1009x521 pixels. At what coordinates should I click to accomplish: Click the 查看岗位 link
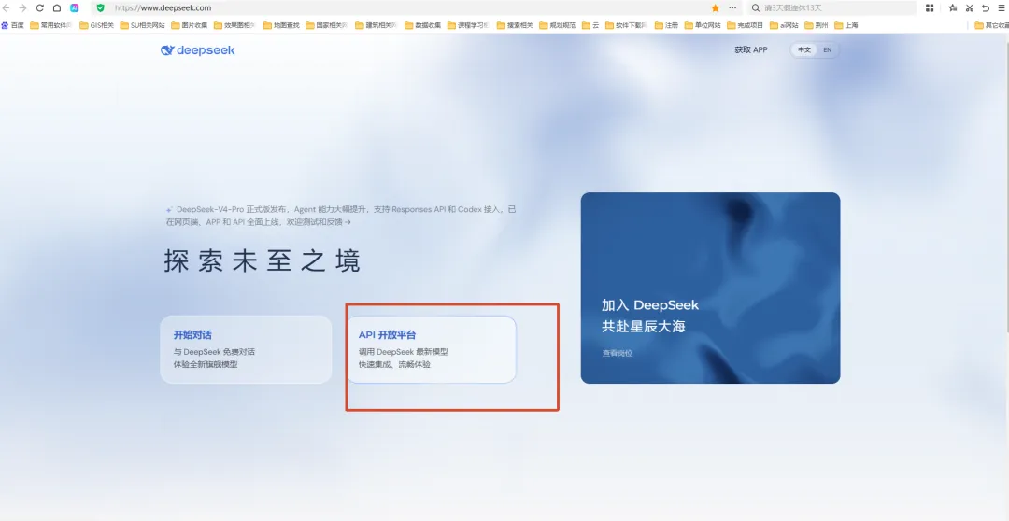[x=618, y=353]
